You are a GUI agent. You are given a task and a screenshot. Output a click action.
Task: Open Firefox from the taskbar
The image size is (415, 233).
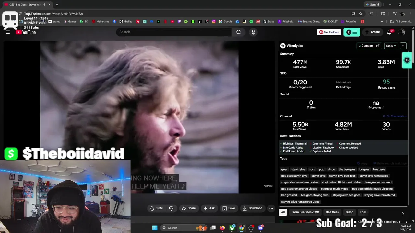click(222, 228)
